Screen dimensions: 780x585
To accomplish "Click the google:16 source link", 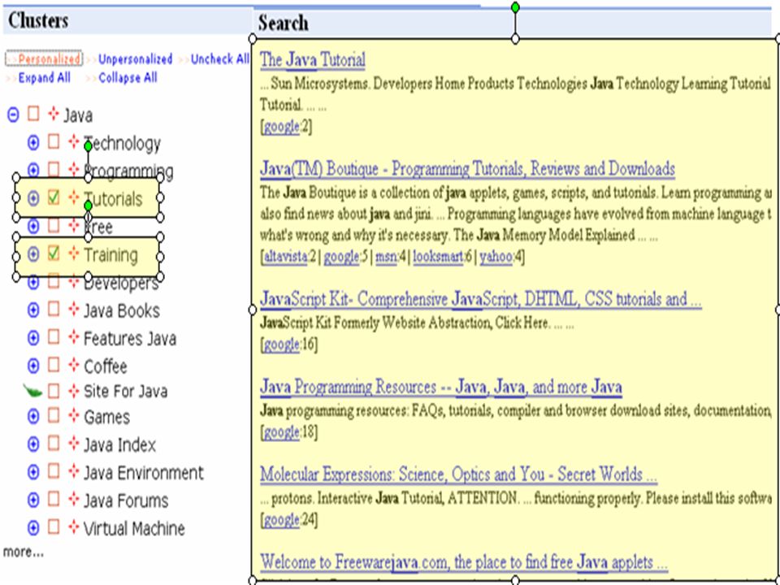I will [282, 344].
